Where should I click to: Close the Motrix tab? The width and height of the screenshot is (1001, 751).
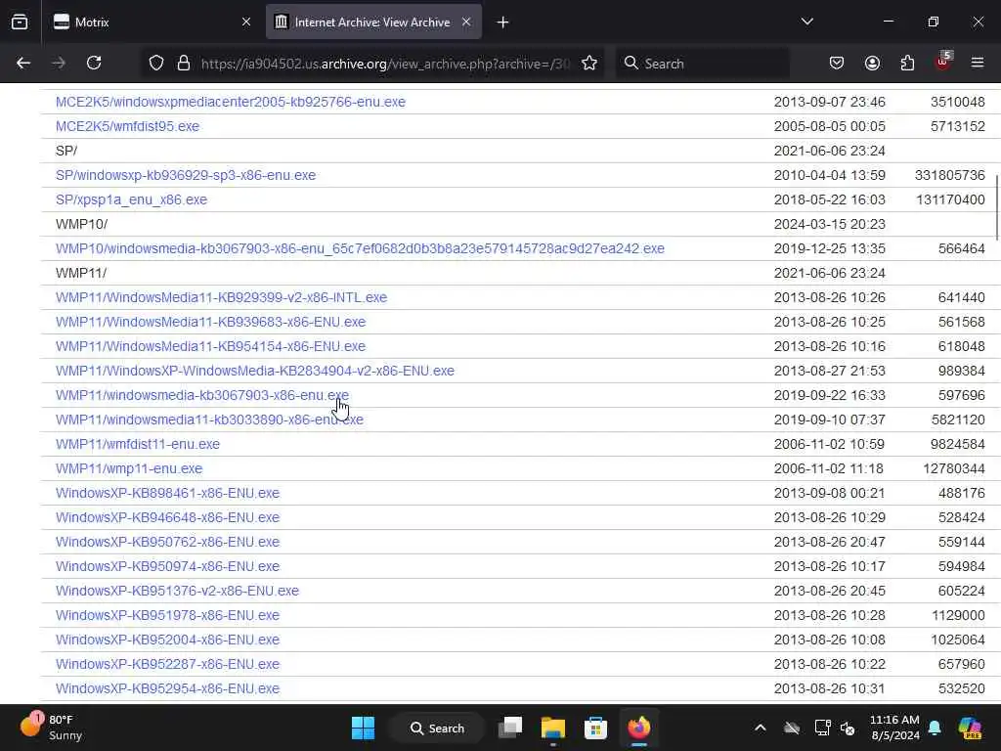(246, 22)
